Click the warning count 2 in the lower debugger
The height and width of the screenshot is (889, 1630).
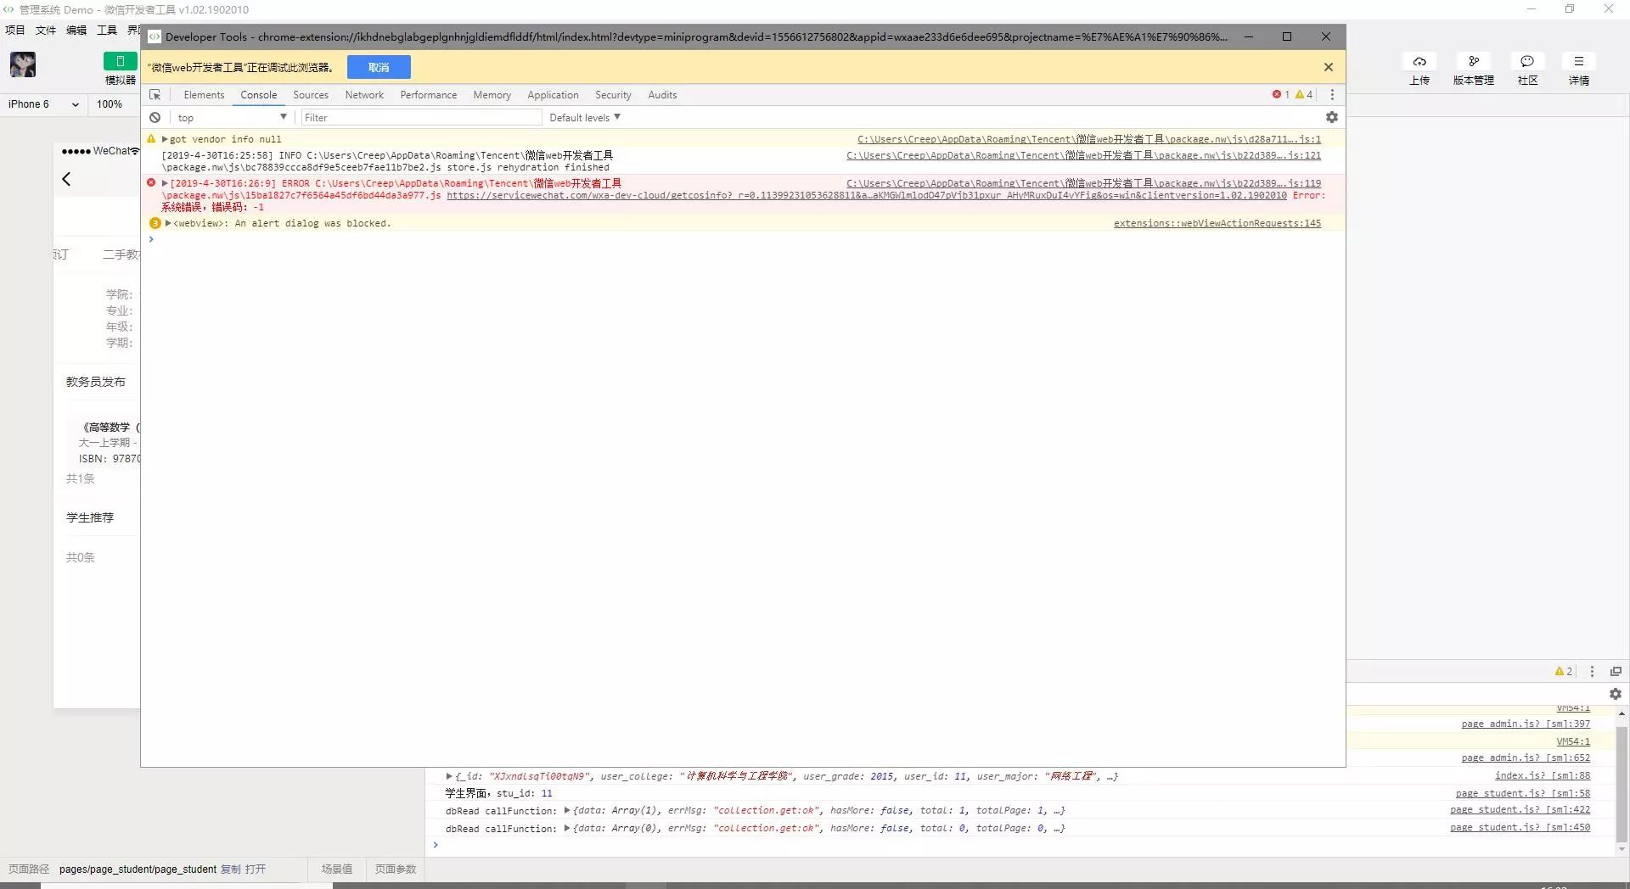(1564, 672)
